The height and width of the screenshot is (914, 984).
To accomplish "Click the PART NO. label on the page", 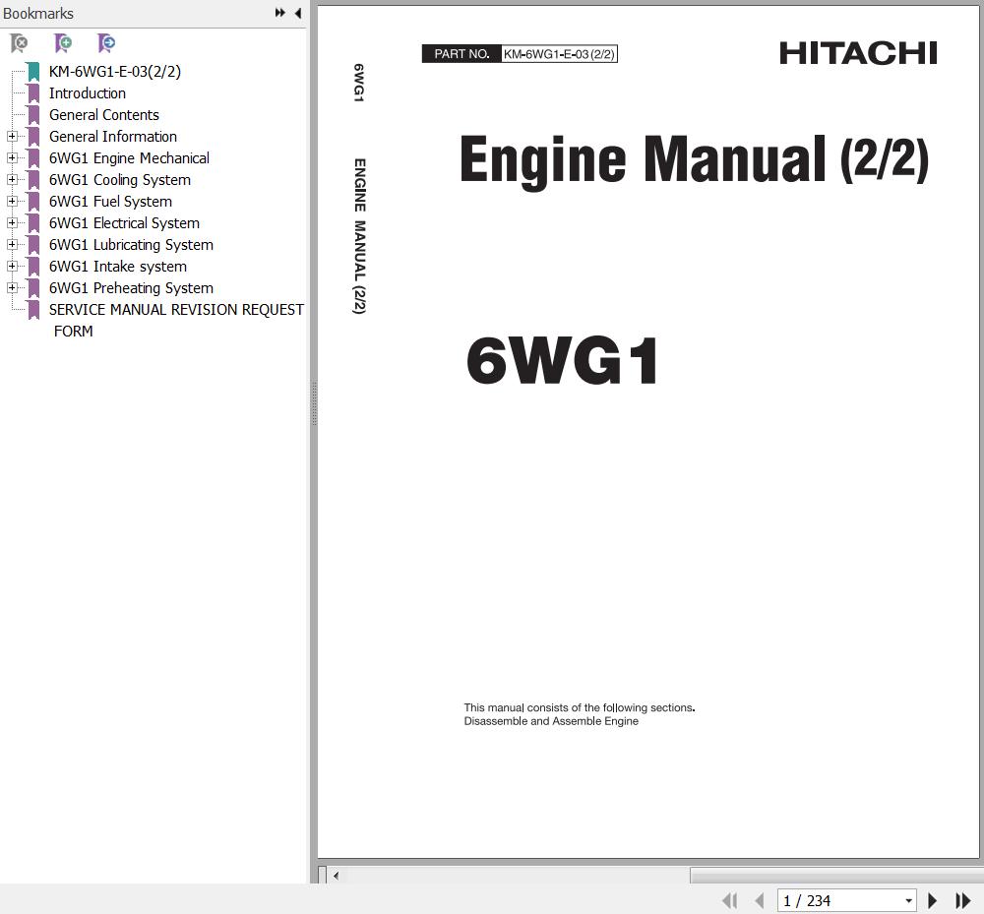I will point(461,54).
